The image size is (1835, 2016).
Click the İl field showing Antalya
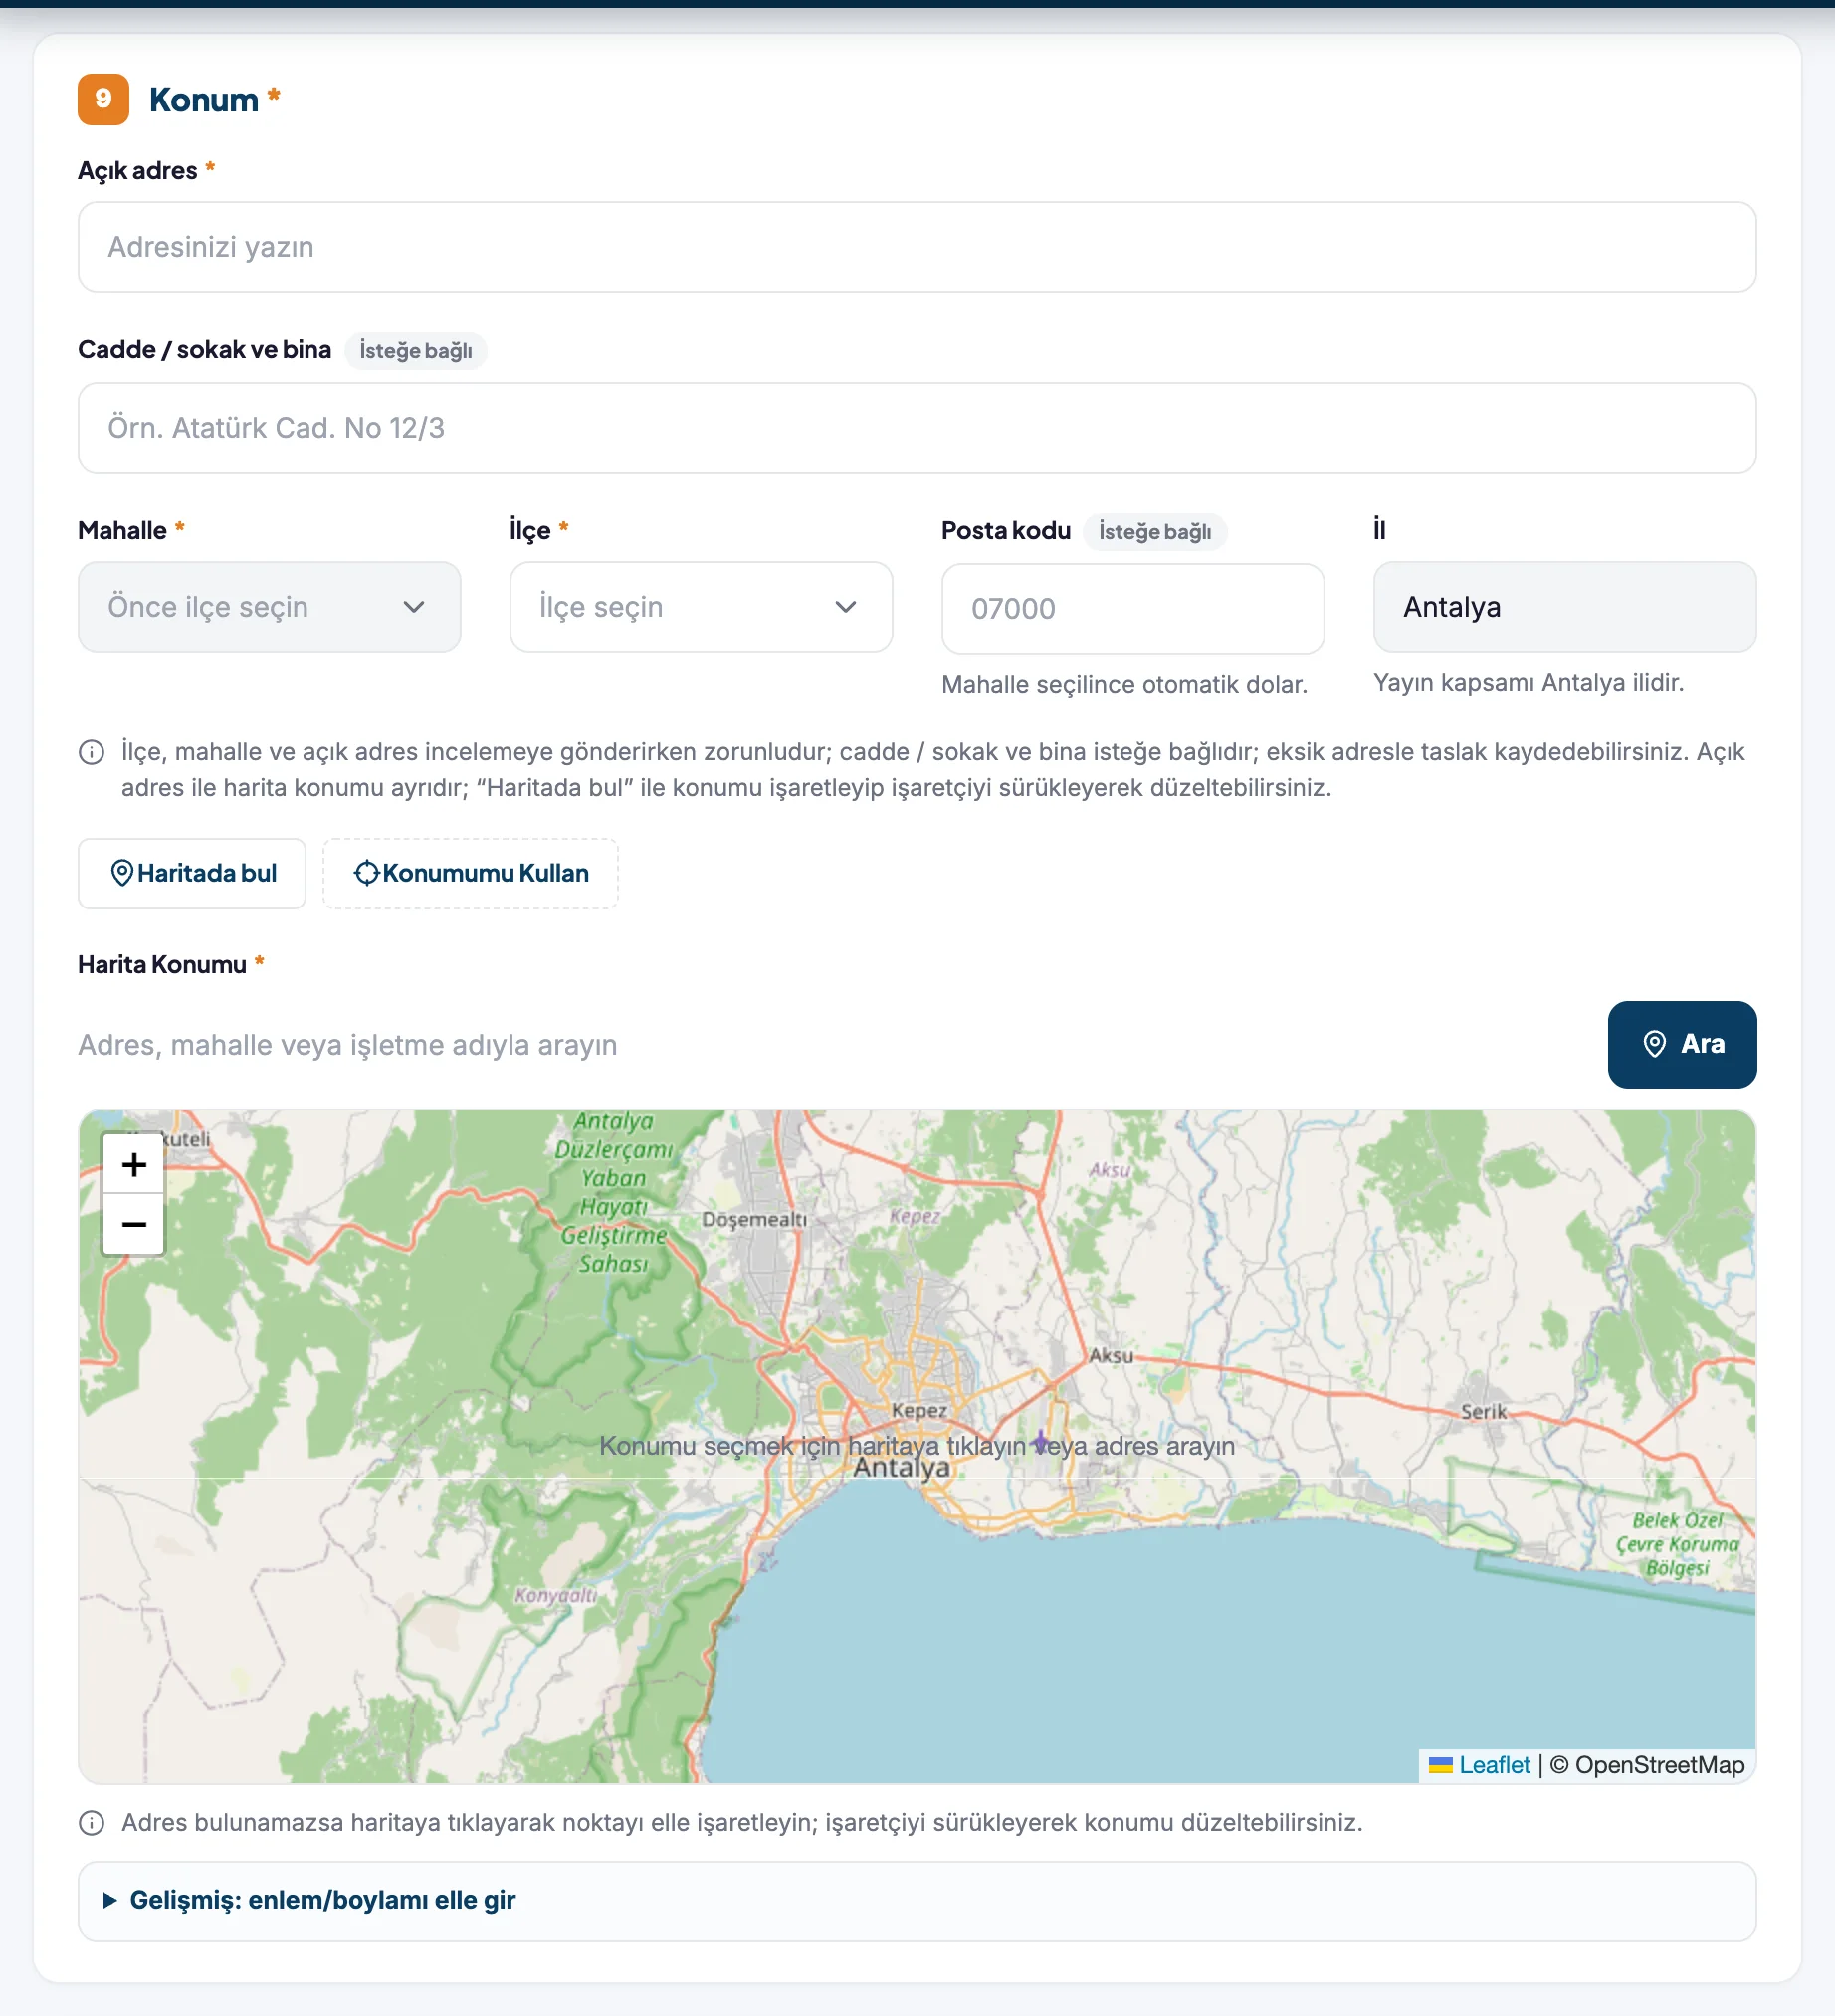[1565, 607]
